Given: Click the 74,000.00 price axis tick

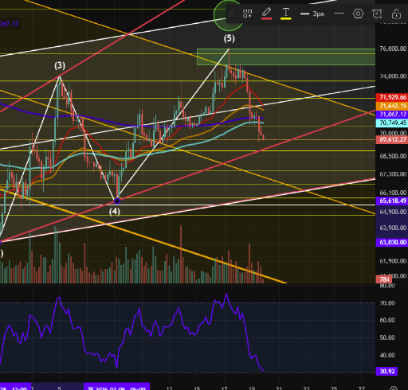Looking at the screenshot, I should [x=393, y=76].
